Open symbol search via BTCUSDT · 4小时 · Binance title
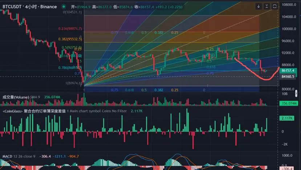The image size is (301, 170). tap(29, 7)
